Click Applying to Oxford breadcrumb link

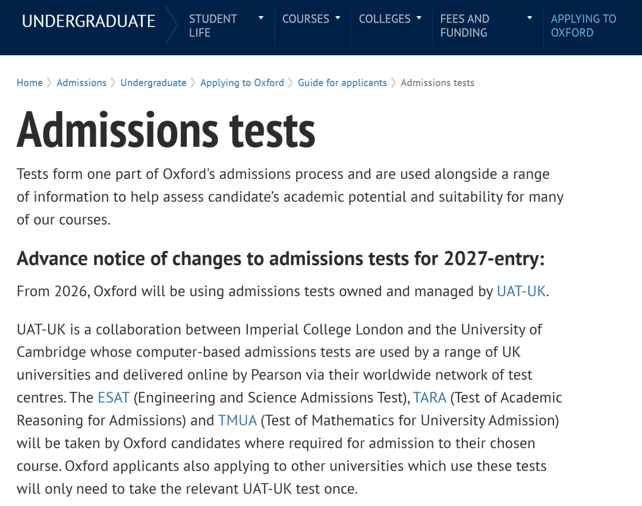[242, 83]
